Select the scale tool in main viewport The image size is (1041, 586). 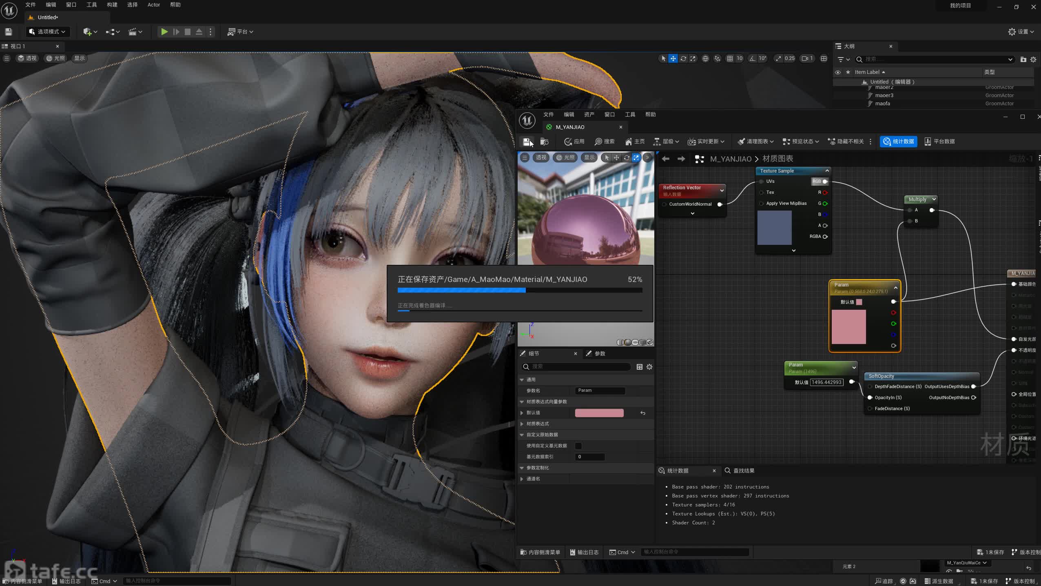[x=693, y=58]
